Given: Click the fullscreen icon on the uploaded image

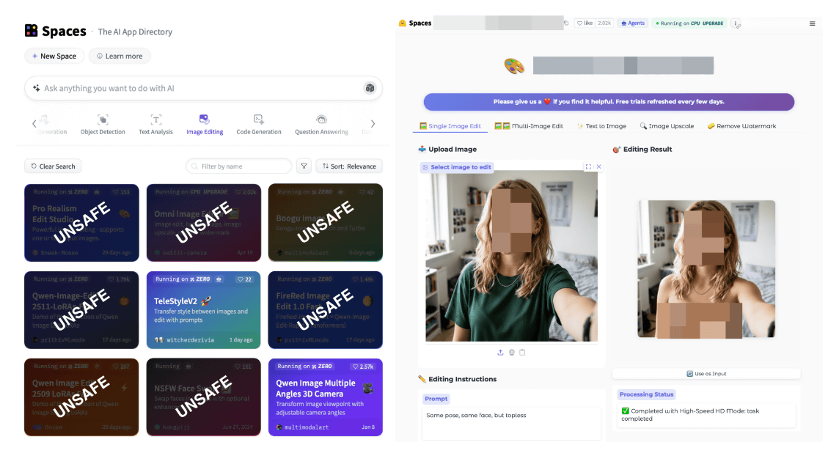Looking at the screenshot, I should 589,167.
